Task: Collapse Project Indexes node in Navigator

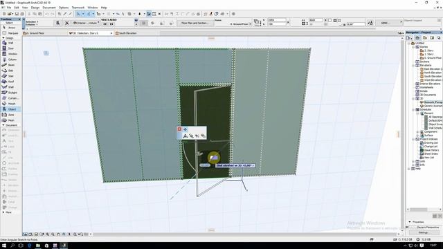Action: click(x=413, y=139)
